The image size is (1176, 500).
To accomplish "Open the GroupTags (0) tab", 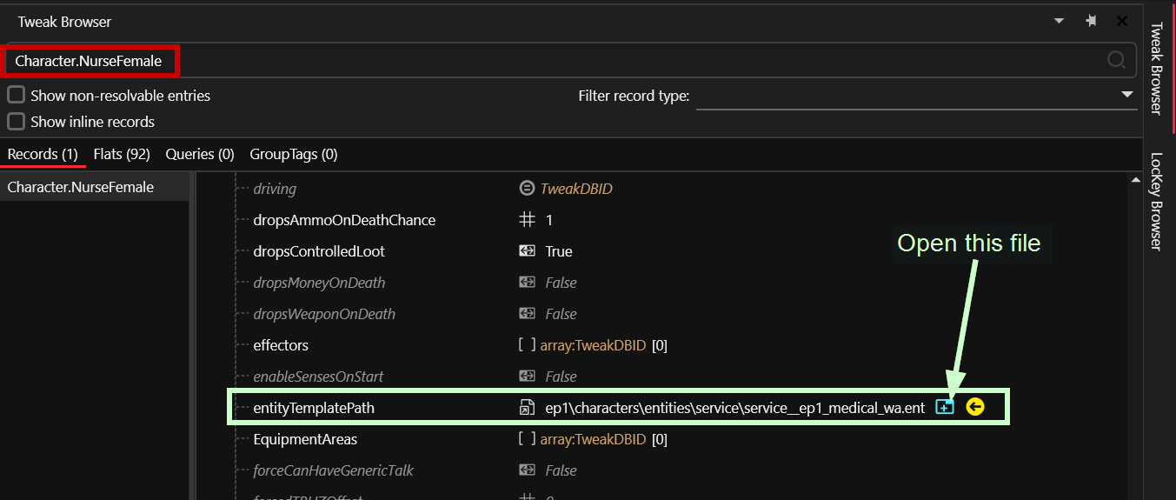I will pyautogui.click(x=294, y=154).
